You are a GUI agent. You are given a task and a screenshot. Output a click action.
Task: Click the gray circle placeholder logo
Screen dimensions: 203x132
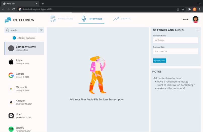[11, 48]
